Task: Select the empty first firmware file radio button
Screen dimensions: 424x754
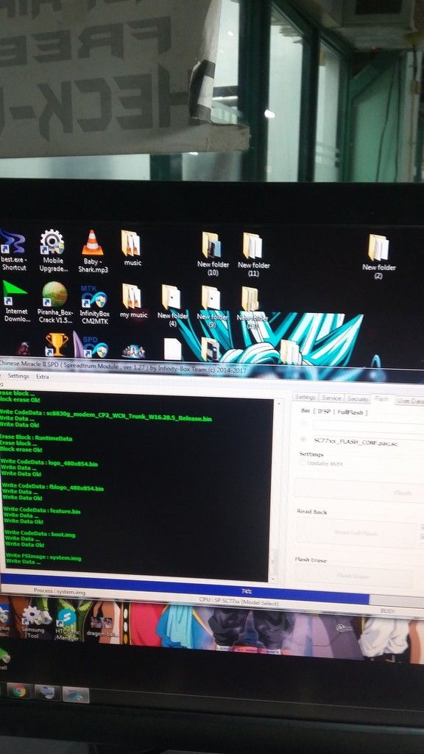Action: pos(303,424)
